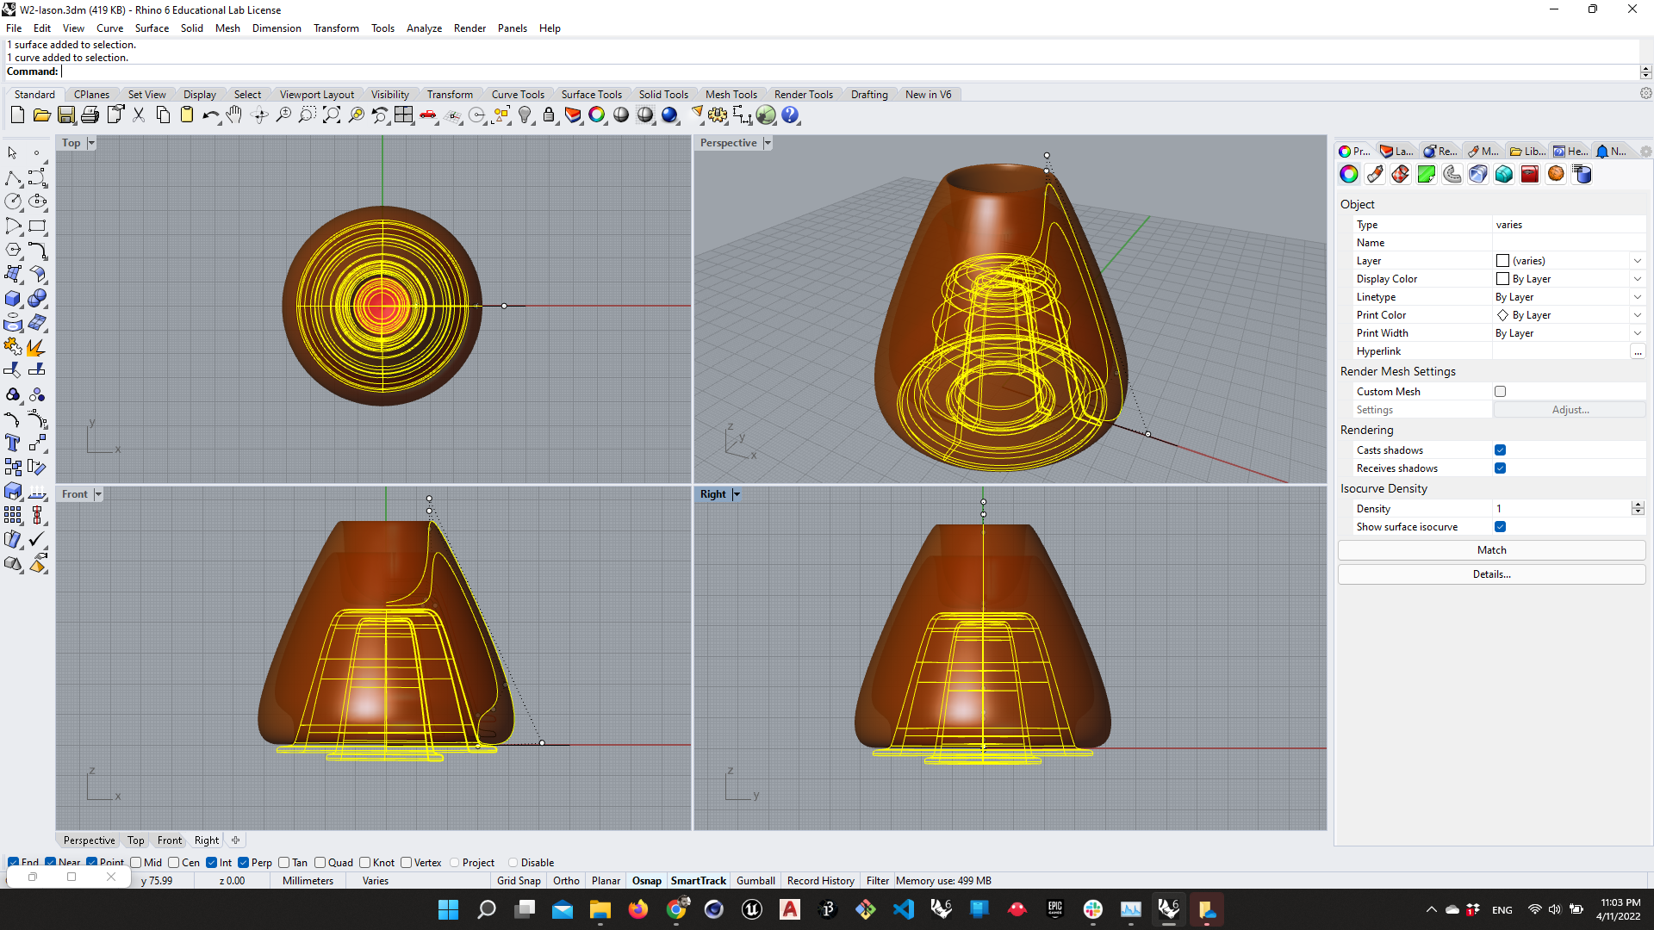Click the four-viewport layout icon
This screenshot has width=1654, height=930.
click(404, 115)
